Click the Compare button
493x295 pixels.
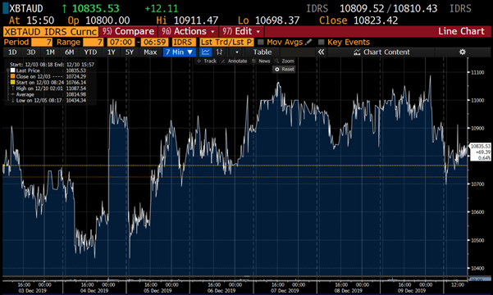click(128, 31)
